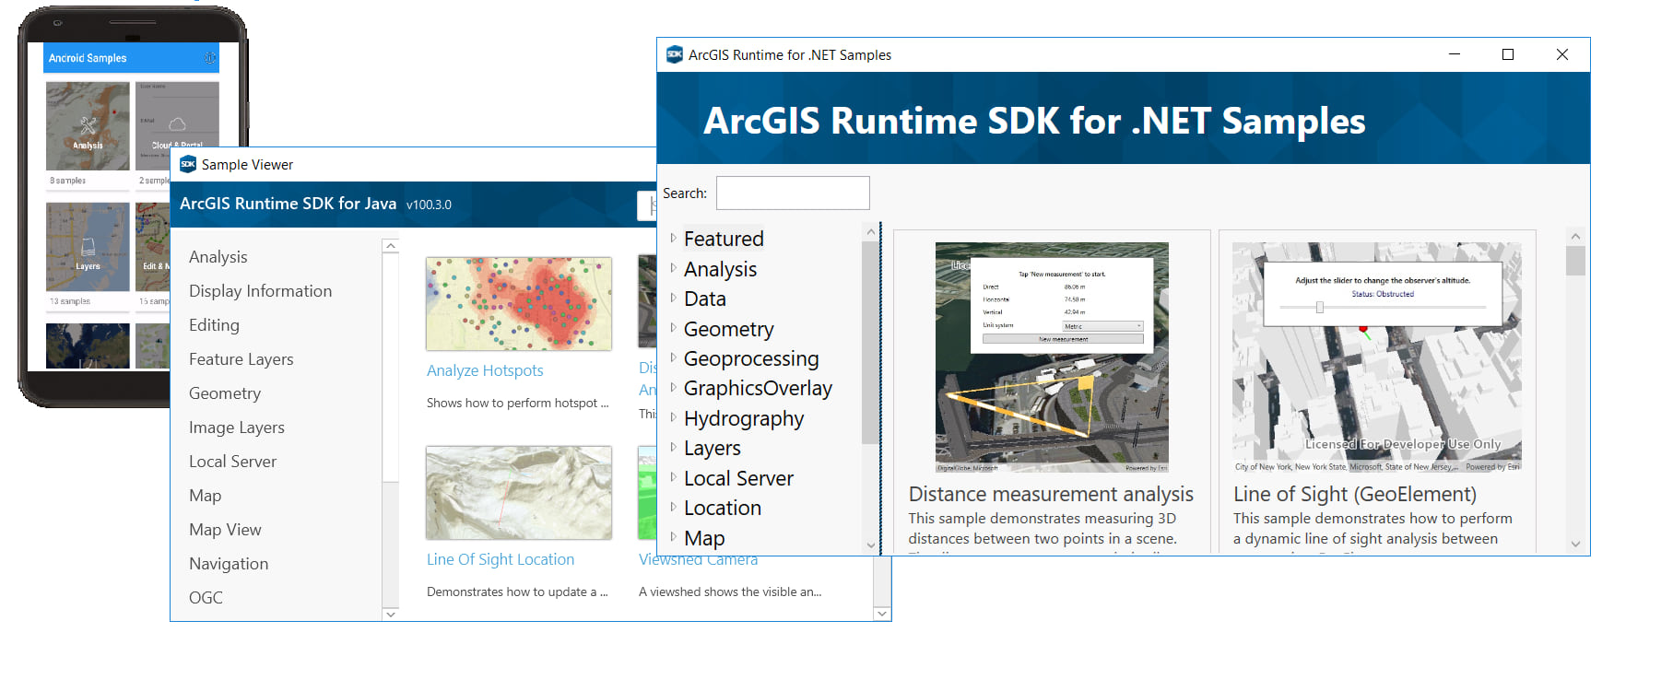Open the Viewshed Camera sample link
Viewport: 1673px width, 691px height.
point(698,560)
